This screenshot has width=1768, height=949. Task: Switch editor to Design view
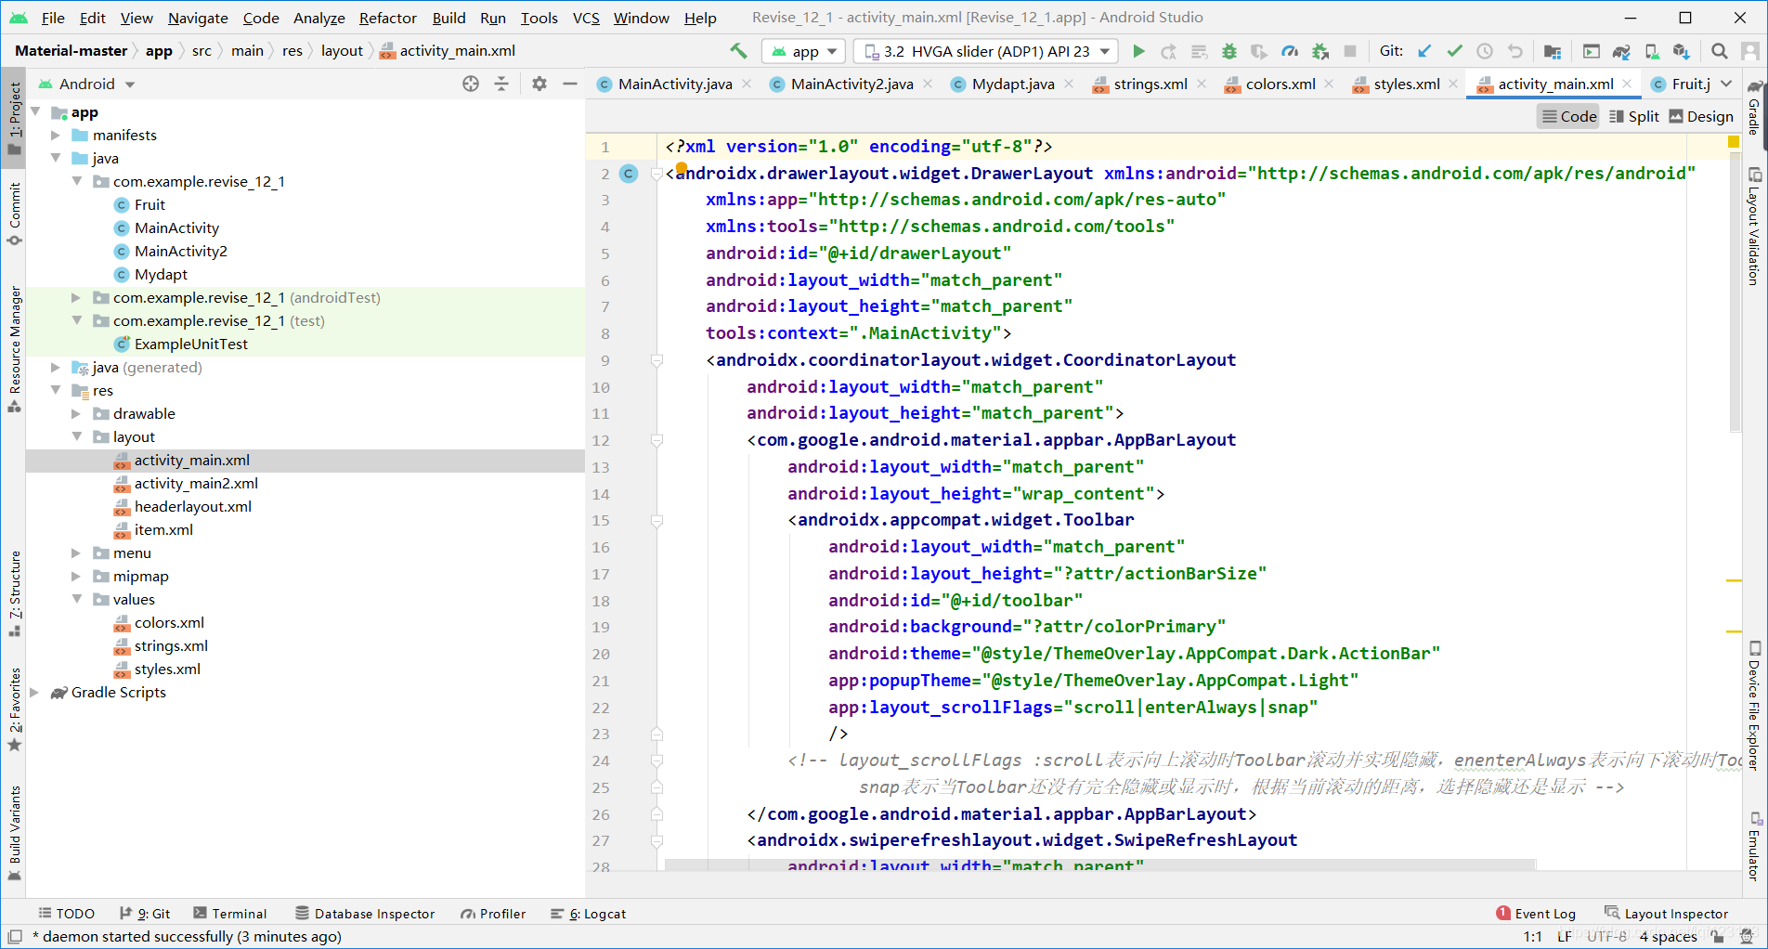1701,116
